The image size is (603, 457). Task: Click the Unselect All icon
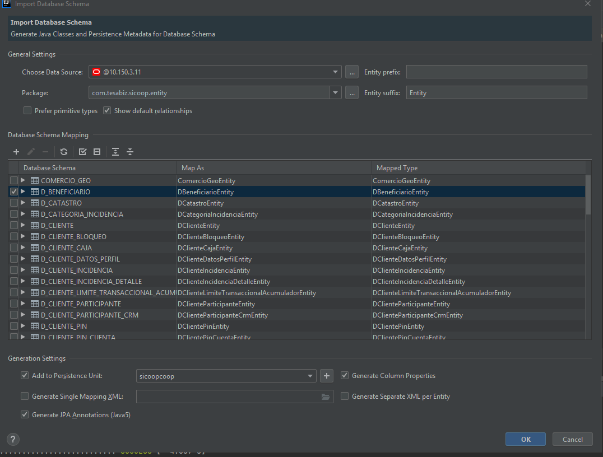click(x=97, y=152)
